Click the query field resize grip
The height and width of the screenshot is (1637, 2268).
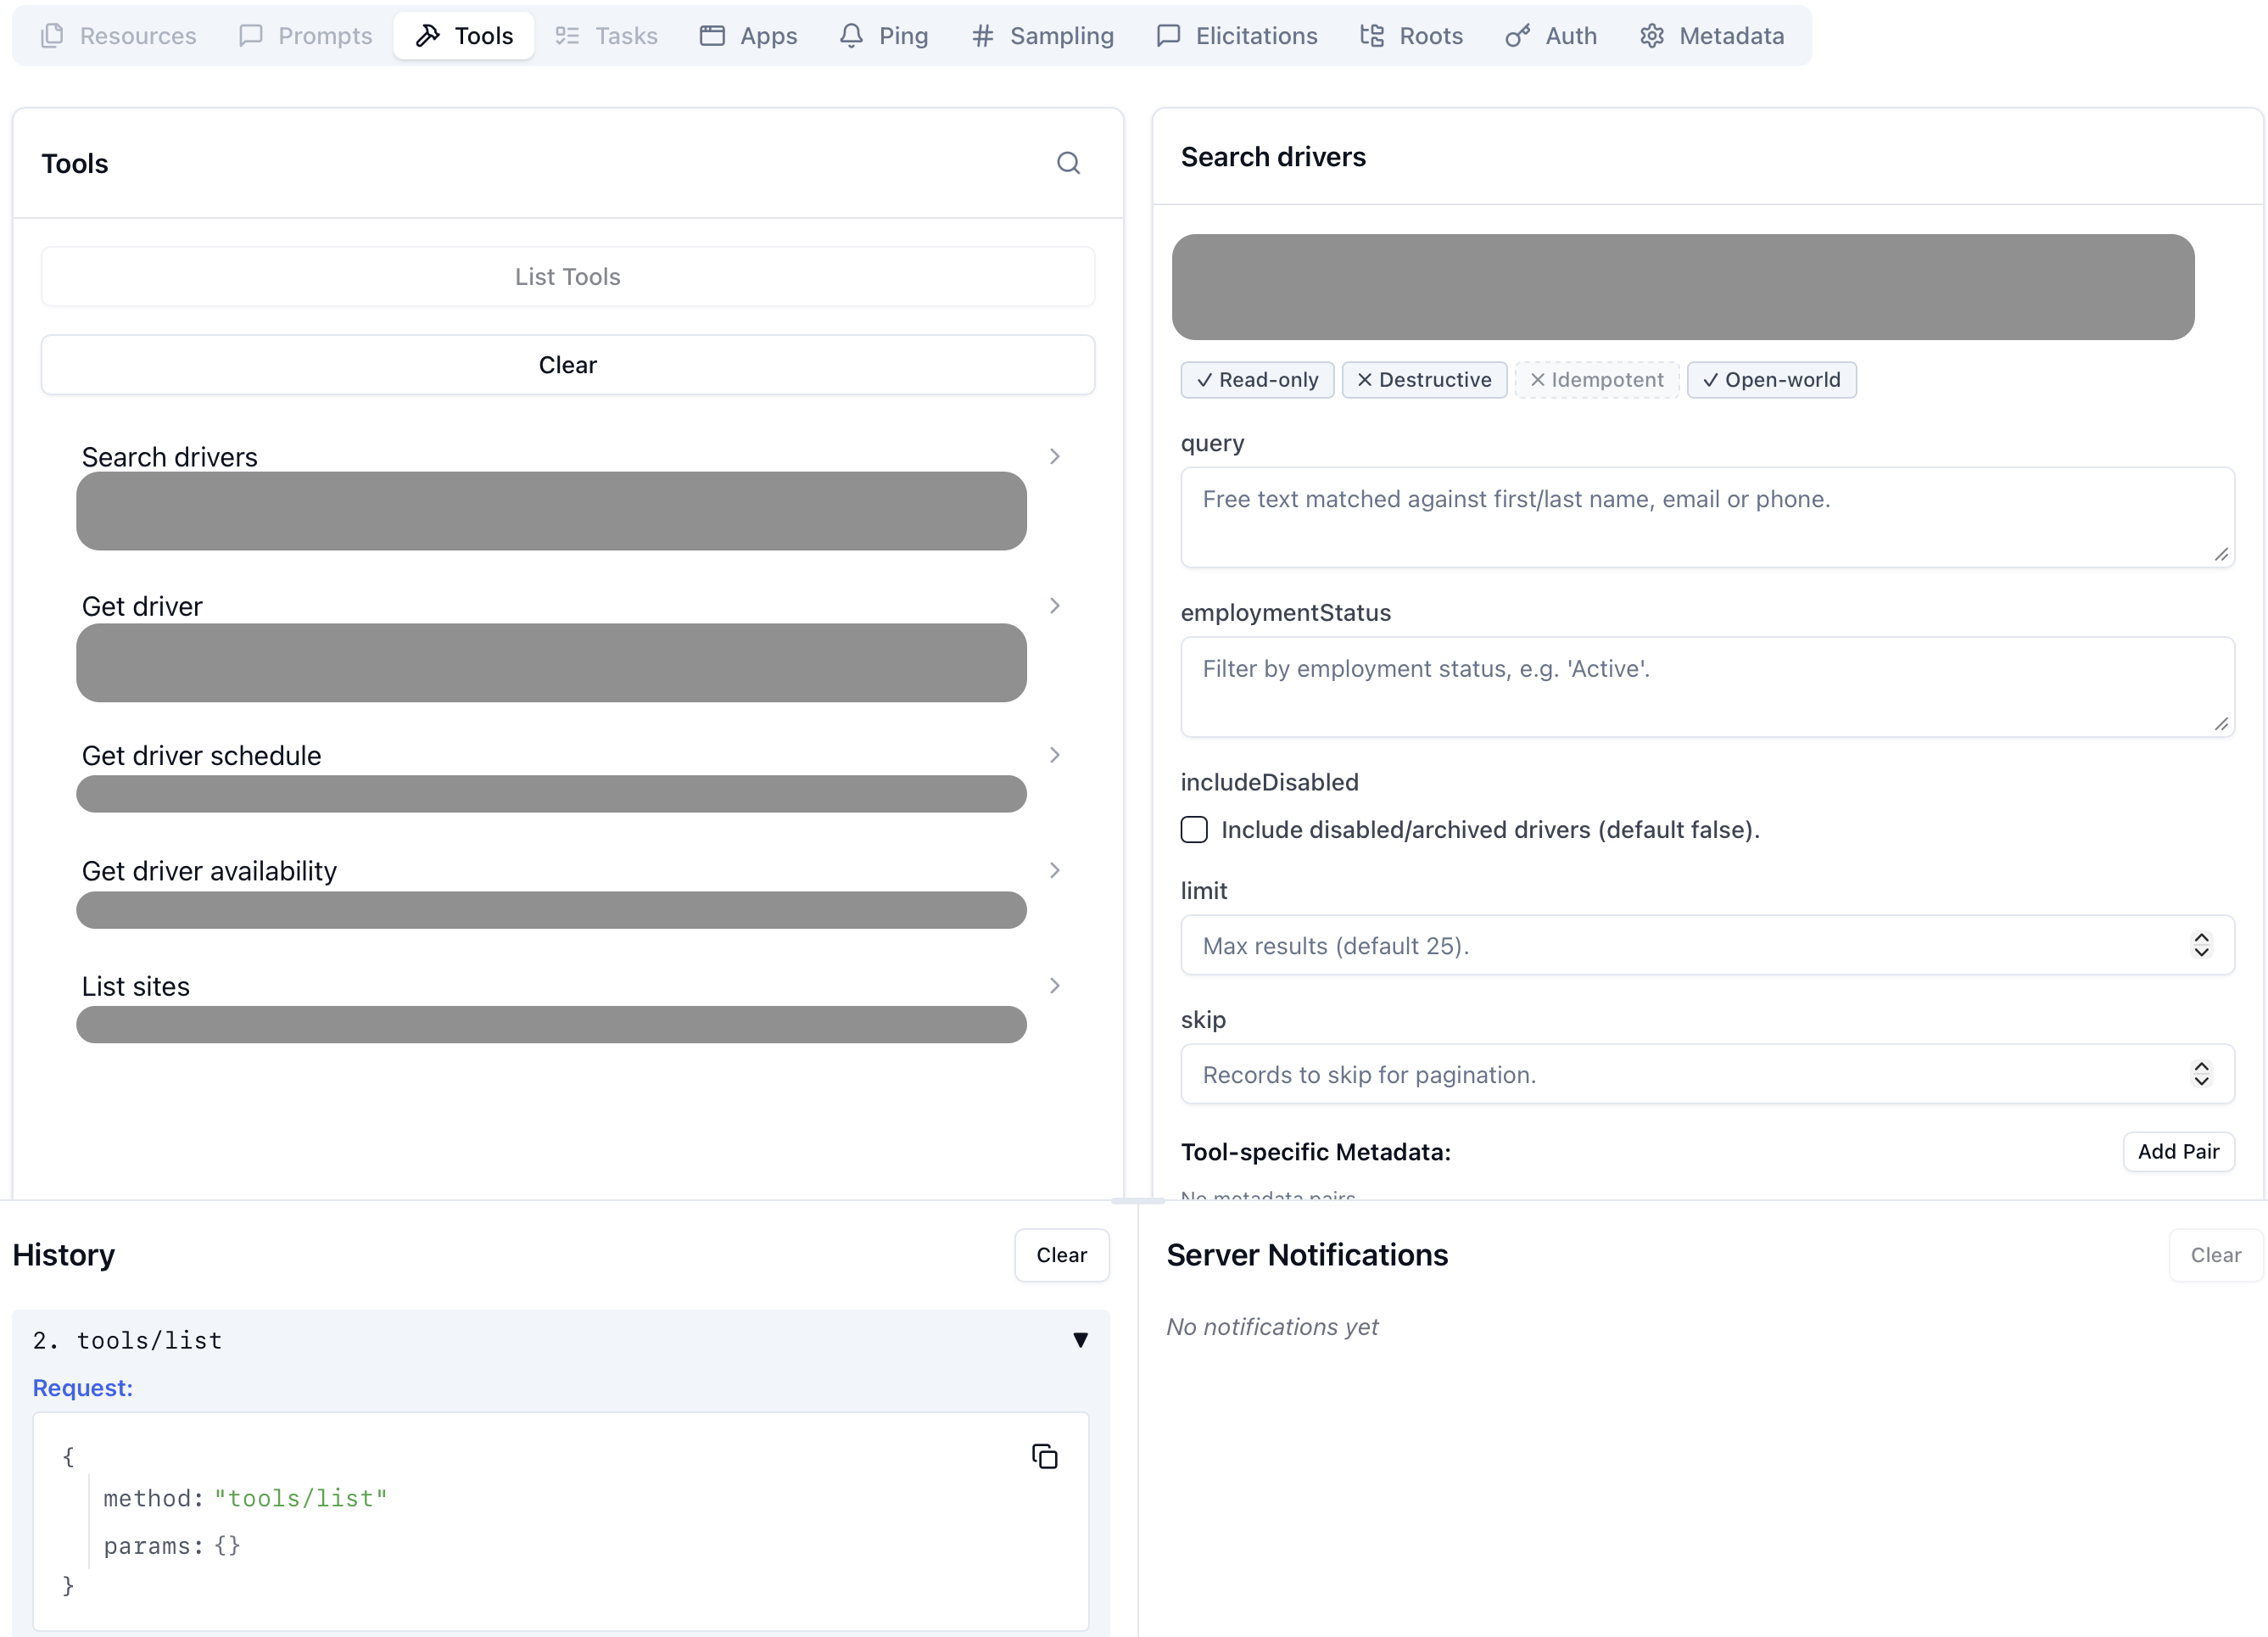coord(2221,554)
